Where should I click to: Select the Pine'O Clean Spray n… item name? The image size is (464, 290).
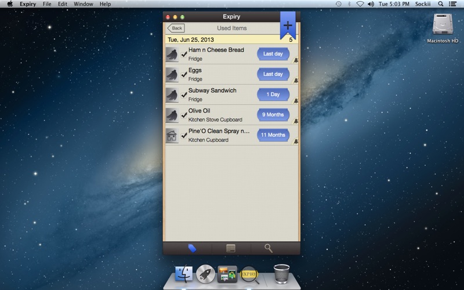click(219, 131)
